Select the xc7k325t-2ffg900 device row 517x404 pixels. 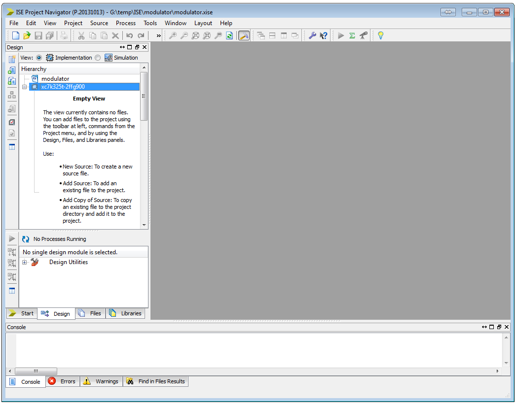point(84,87)
